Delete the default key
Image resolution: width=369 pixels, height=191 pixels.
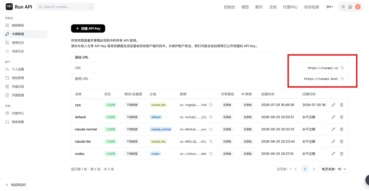click(342, 117)
